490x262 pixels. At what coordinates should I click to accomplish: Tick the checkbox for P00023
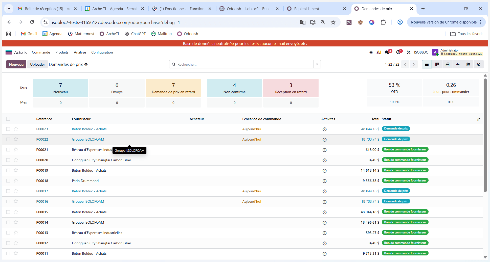coord(8,129)
